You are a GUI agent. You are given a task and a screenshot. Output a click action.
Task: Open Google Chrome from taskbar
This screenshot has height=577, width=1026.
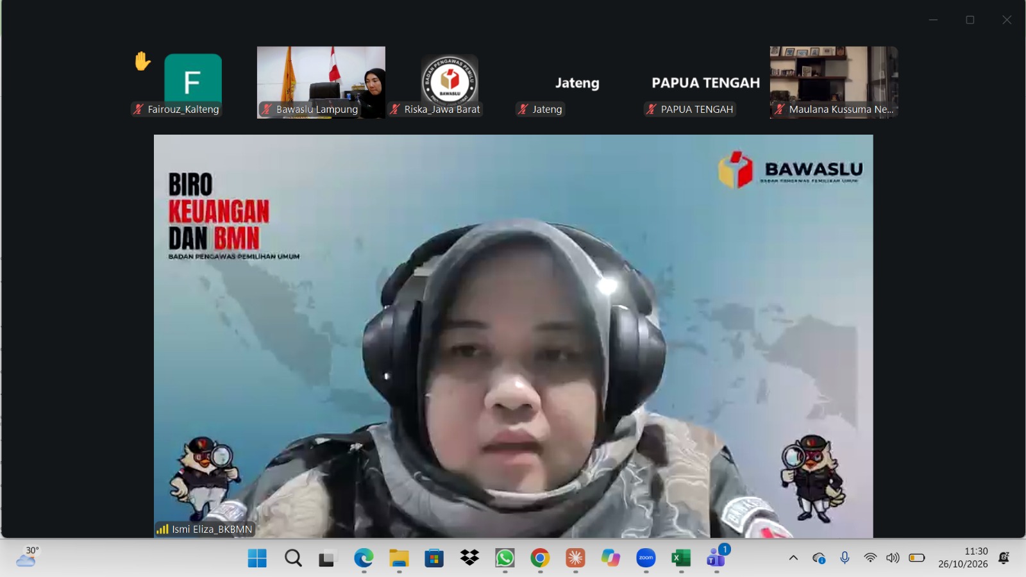click(x=540, y=558)
